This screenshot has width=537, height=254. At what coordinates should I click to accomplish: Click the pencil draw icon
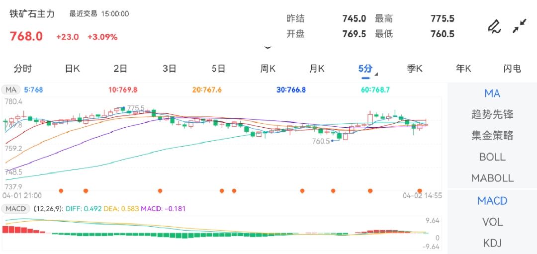pos(494,26)
